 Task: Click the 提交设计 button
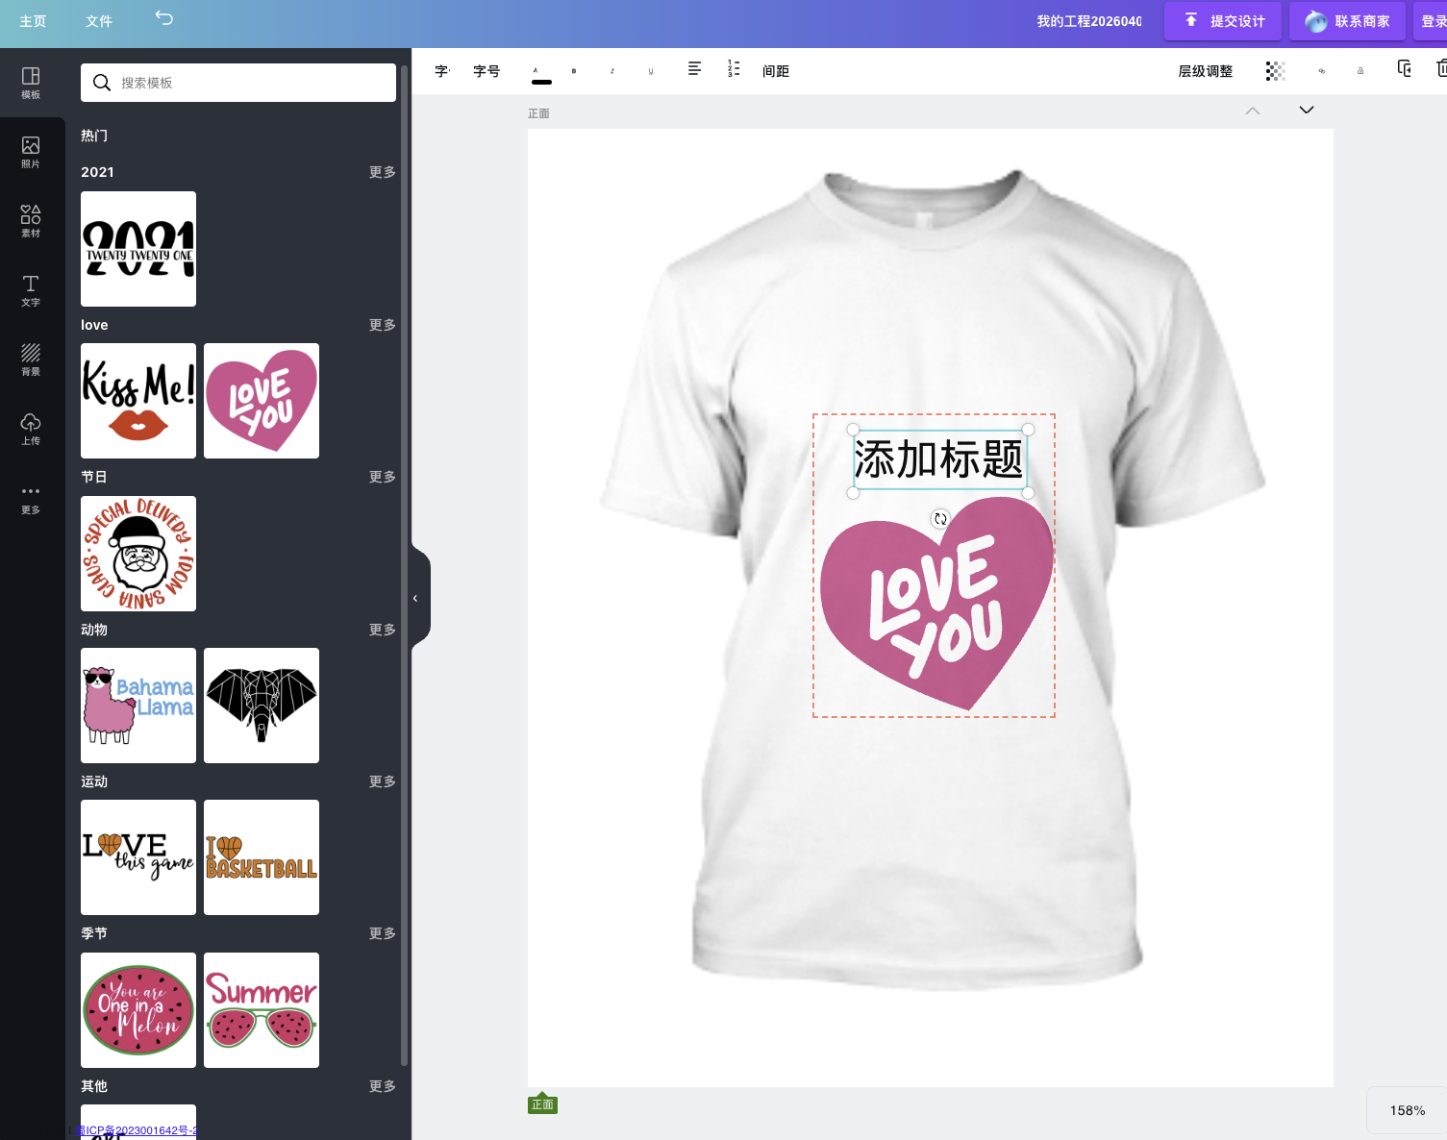pos(1222,20)
